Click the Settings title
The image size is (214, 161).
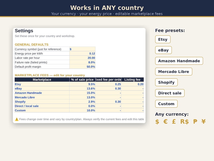[24, 31]
